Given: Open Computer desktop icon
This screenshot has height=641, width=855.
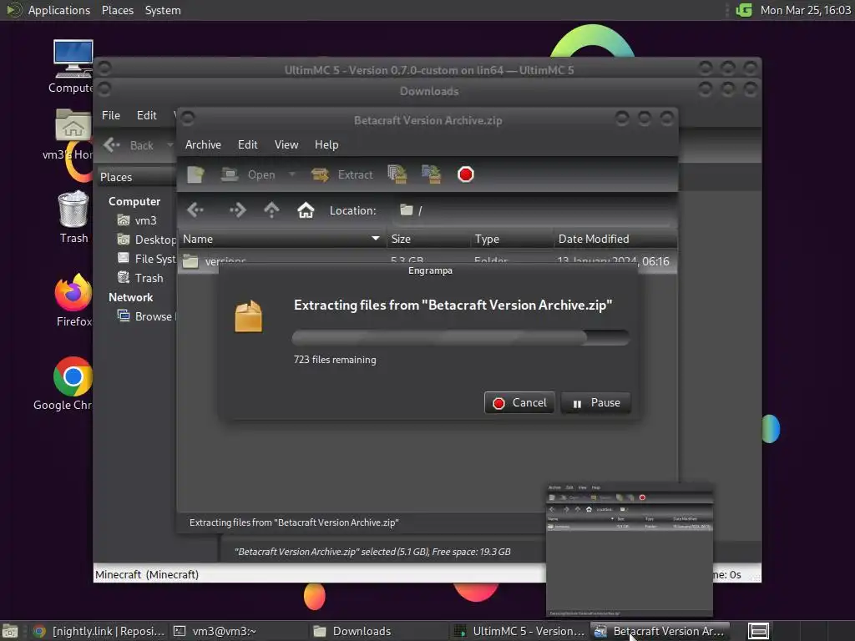Looking at the screenshot, I should pos(73,65).
